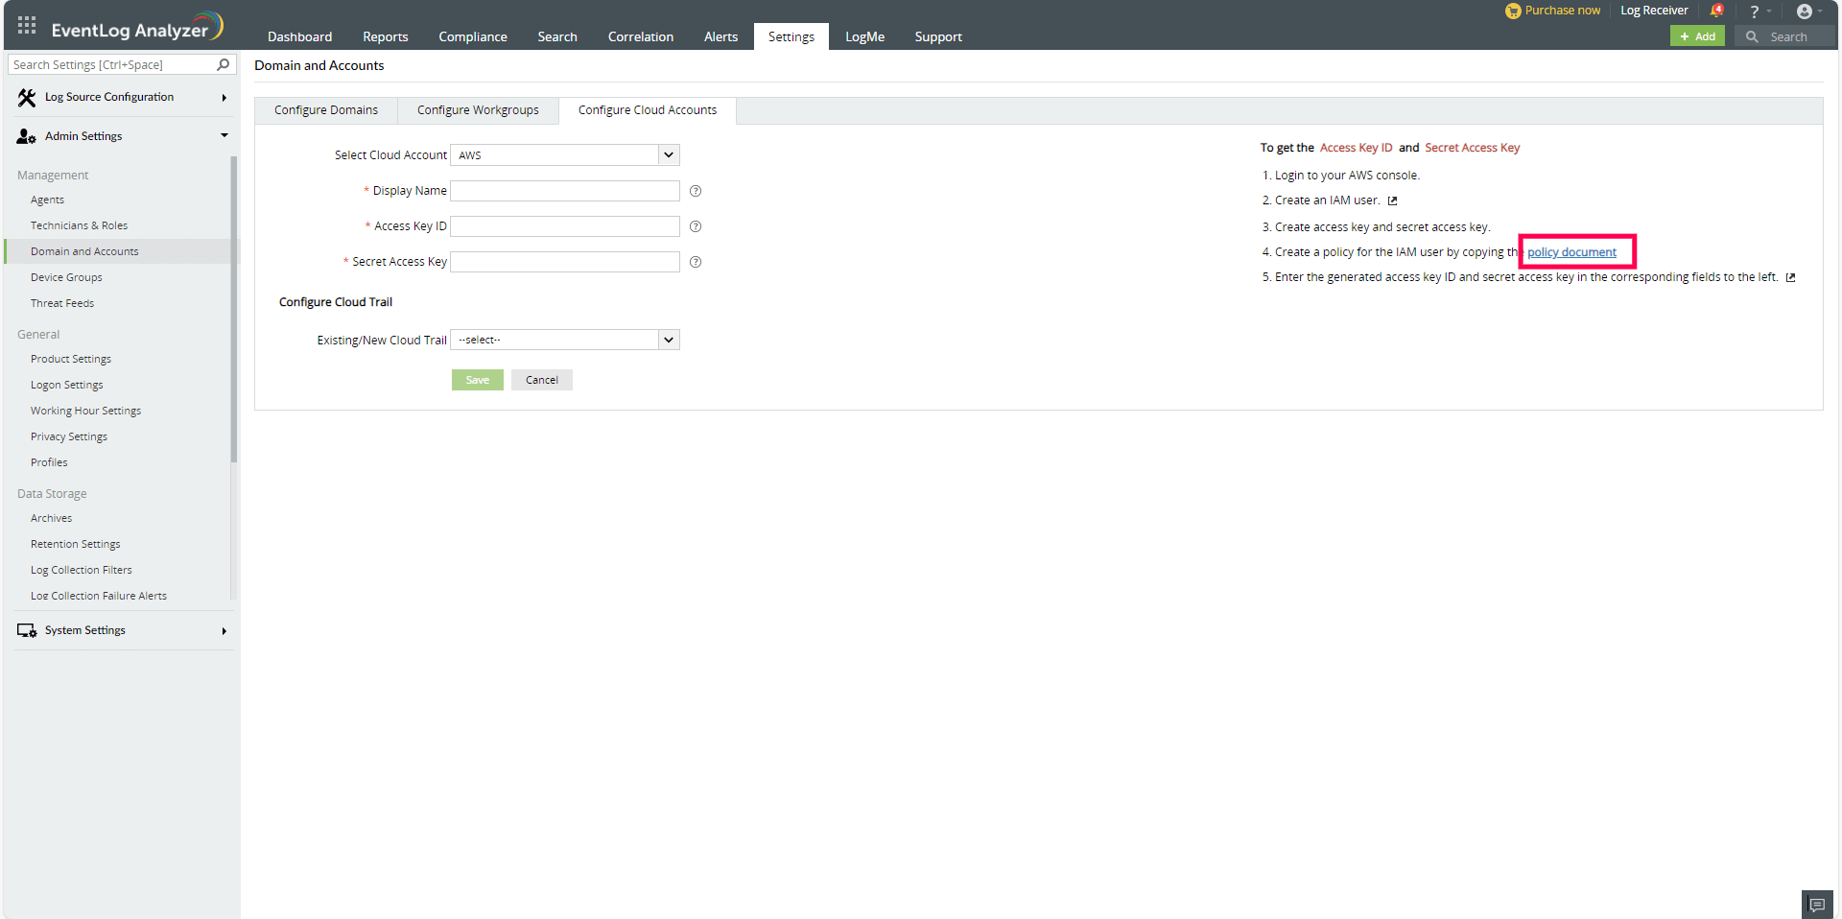Open the apps grid icon beside EventLog Analyzer logo
This screenshot has height=919, width=1842.
click(26, 25)
